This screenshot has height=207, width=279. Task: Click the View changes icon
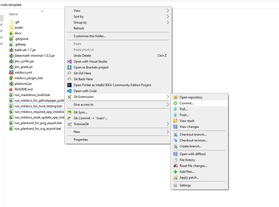pos(175,126)
